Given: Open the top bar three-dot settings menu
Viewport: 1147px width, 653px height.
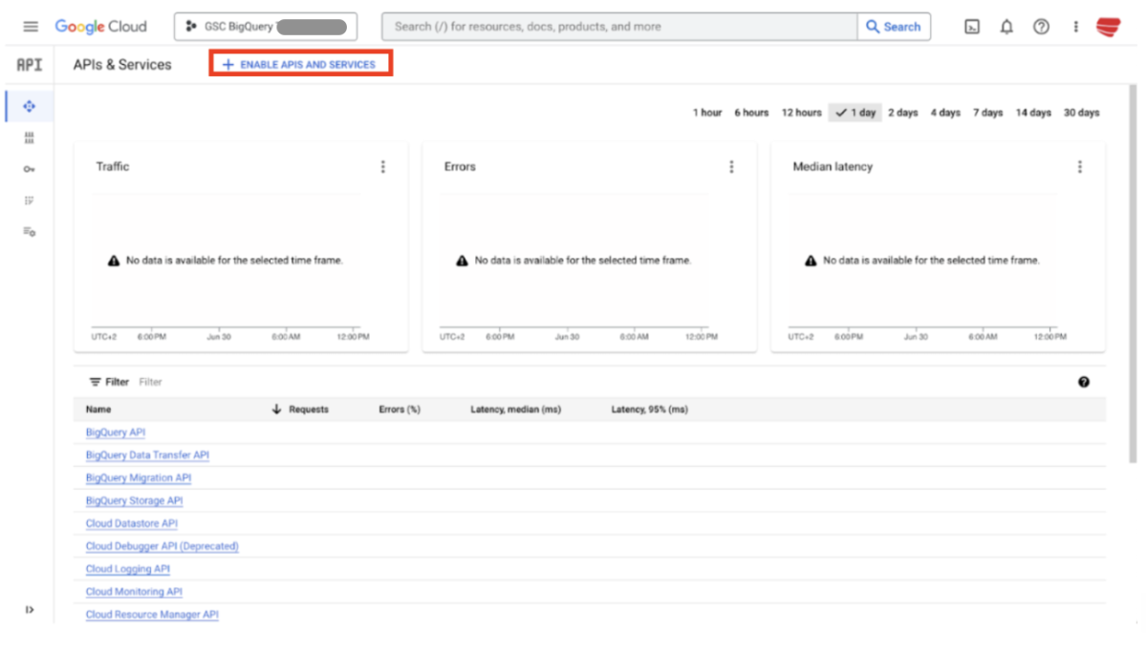Looking at the screenshot, I should (1075, 27).
